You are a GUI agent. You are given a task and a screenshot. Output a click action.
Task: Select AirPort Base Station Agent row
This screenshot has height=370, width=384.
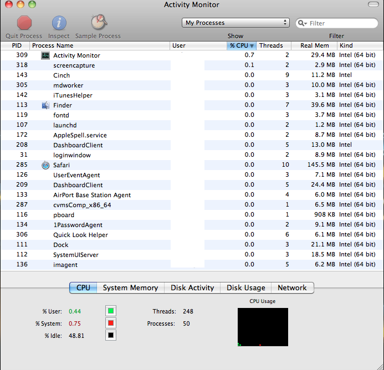[192, 195]
